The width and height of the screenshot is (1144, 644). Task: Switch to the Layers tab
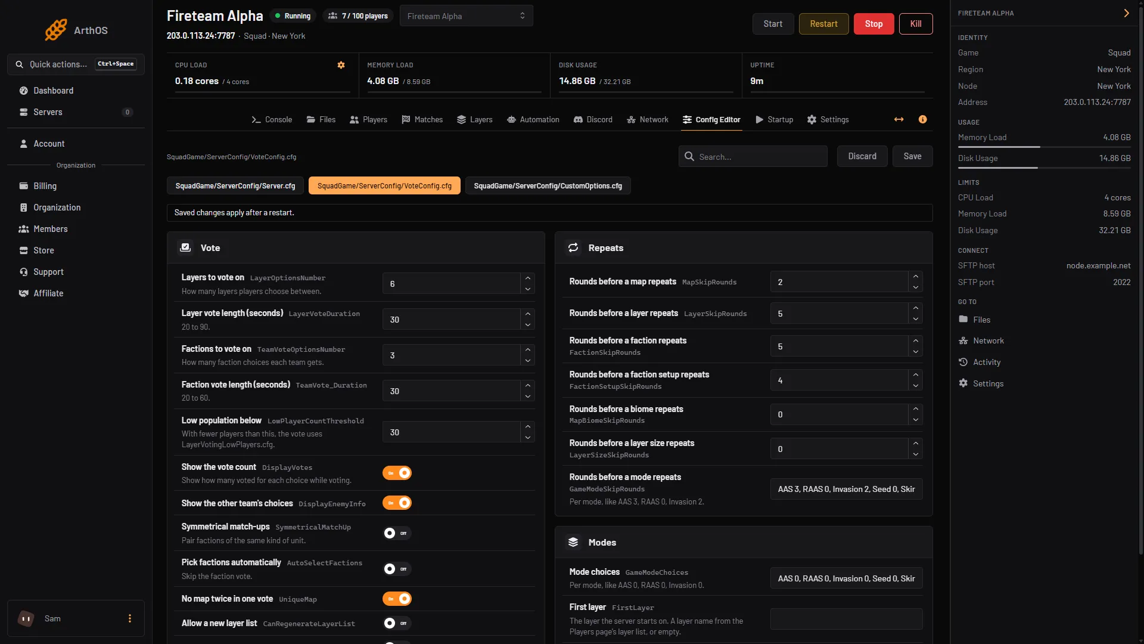475,119
